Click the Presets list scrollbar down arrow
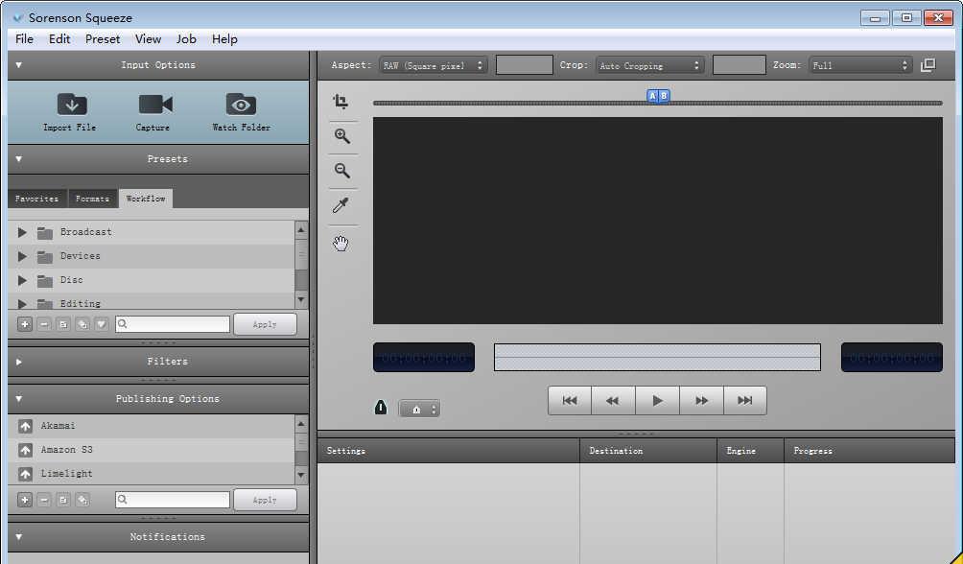 pyautogui.click(x=301, y=300)
